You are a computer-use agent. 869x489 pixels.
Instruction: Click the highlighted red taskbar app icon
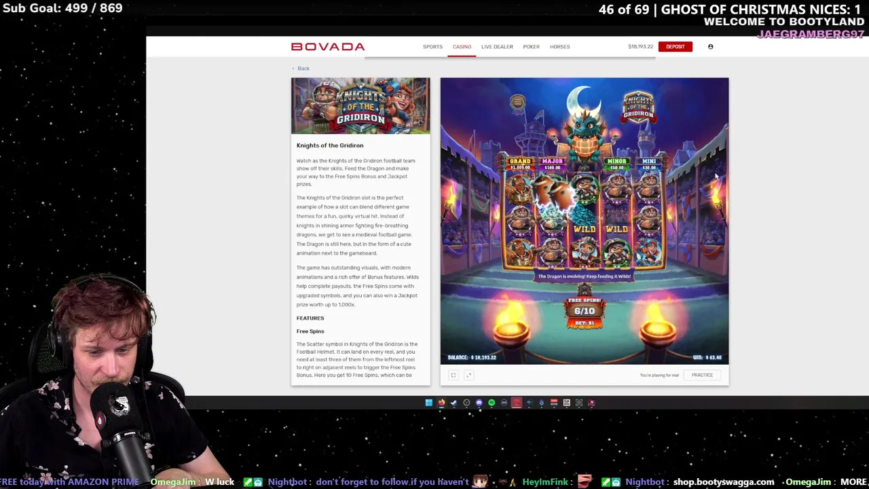(x=517, y=403)
